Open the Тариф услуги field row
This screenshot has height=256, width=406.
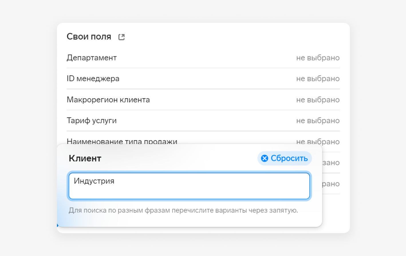[203, 121]
